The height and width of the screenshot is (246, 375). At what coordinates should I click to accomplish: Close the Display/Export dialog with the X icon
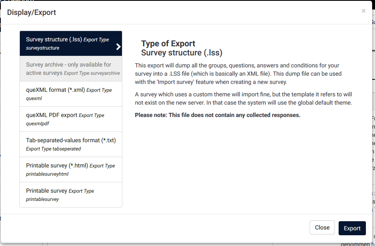pos(363,11)
